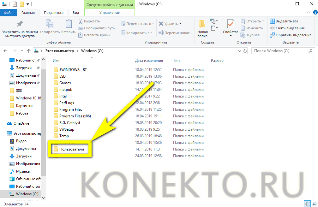The image size is (318, 207).
Task: Click Вставить ярлык (Paste shortcut)
Action: [x=94, y=35]
